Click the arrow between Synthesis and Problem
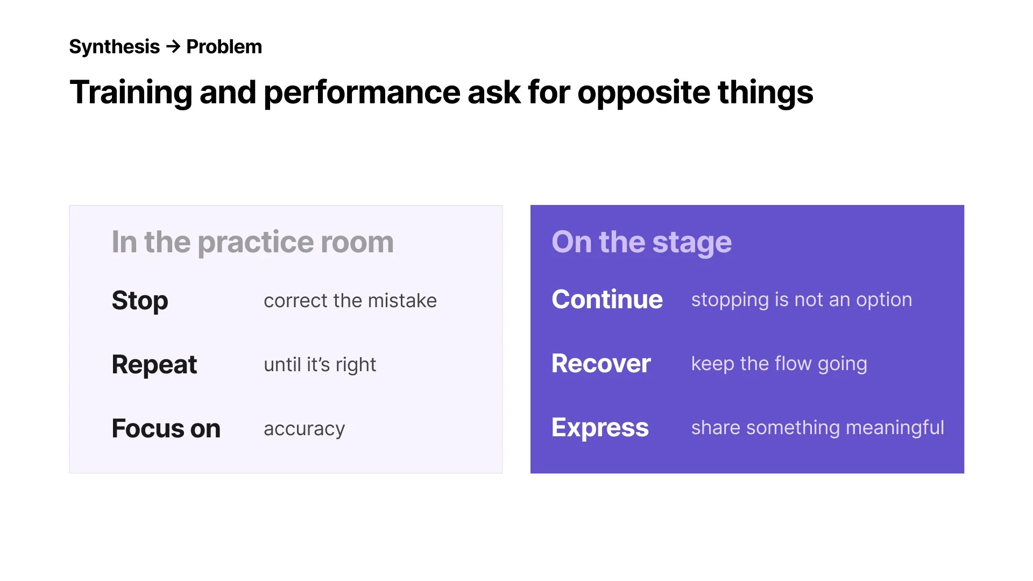 click(x=173, y=47)
